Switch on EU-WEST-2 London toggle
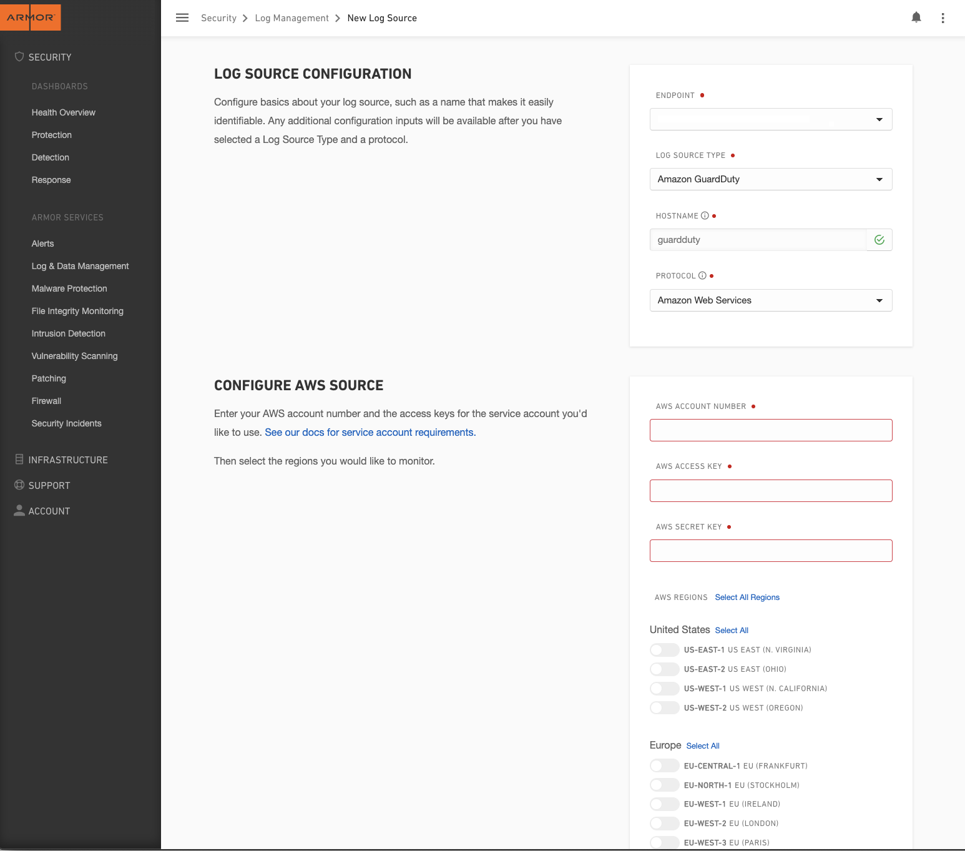965x851 pixels. pos(664,824)
